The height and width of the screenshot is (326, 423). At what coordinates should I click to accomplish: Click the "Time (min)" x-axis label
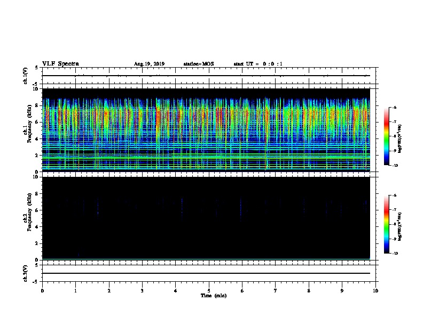pyautogui.click(x=214, y=296)
